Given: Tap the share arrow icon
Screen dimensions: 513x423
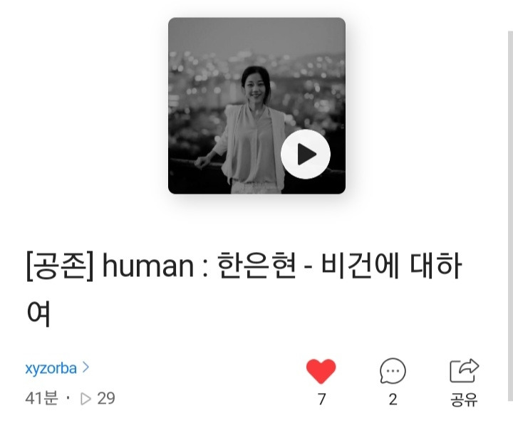Looking at the screenshot, I should [465, 370].
